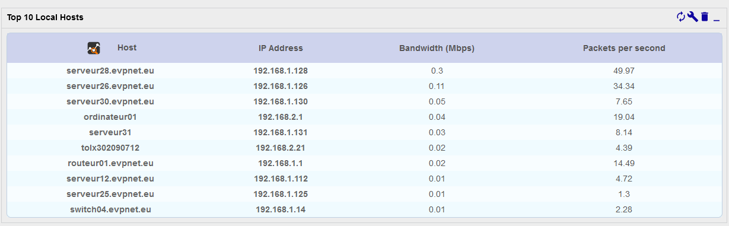Open host serveur28.evpnet.eu

110,71
